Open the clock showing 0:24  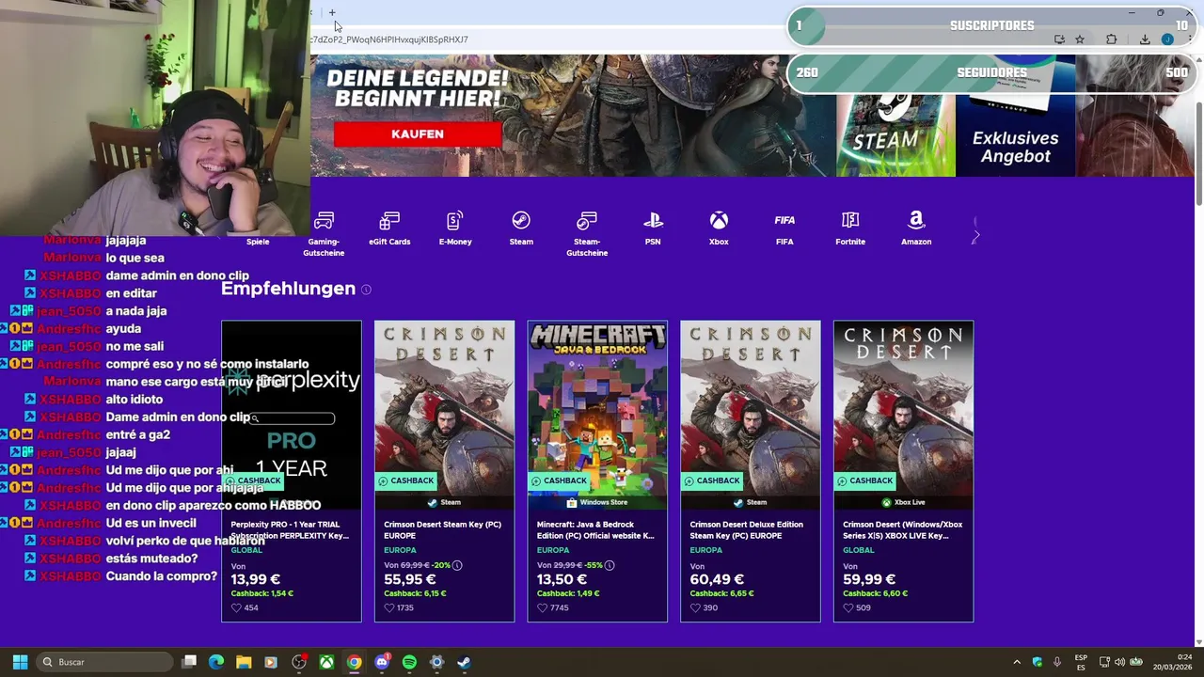pos(1173,662)
